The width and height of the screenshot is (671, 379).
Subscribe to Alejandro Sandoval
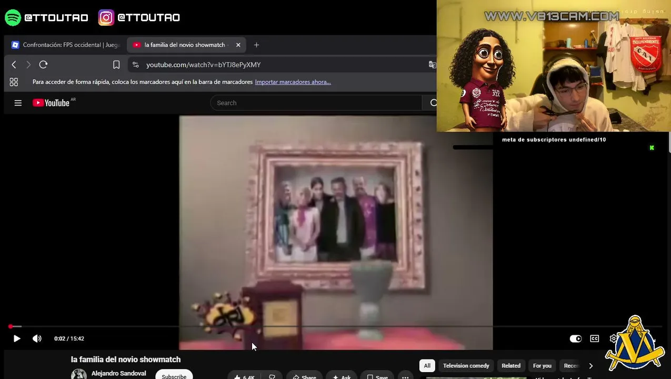pyautogui.click(x=174, y=376)
